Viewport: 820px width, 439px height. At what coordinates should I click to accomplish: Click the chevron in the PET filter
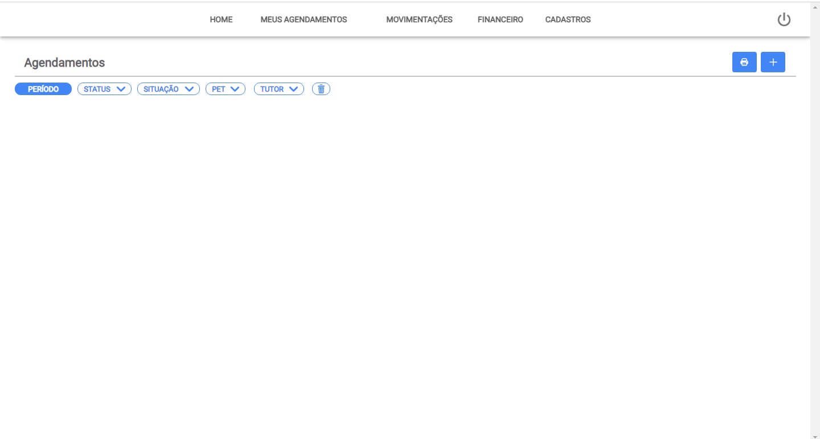(x=234, y=89)
